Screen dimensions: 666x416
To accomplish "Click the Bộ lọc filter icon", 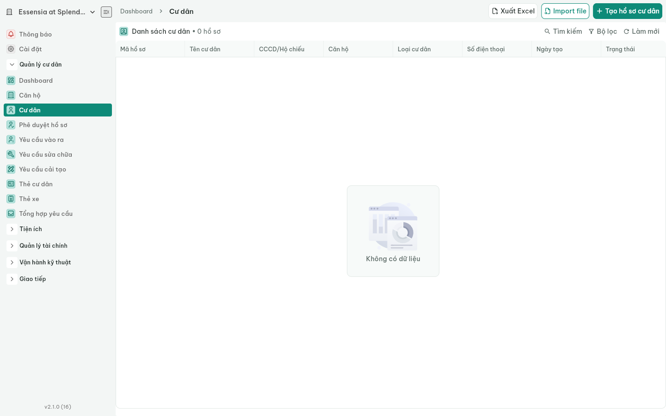I will pos(591,31).
